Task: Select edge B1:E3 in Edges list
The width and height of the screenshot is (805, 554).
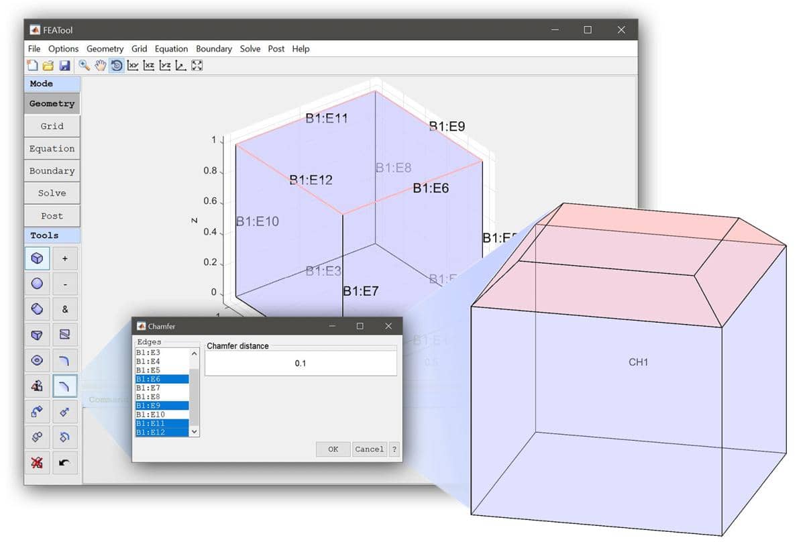Action: 162,352
